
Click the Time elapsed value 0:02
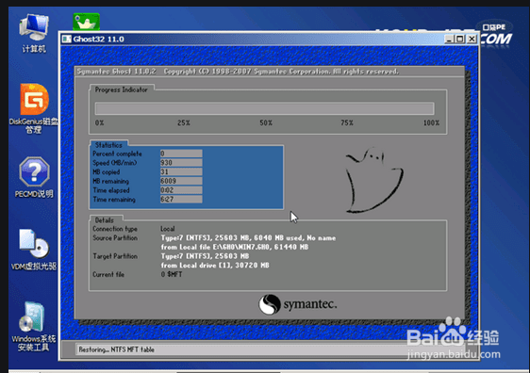coord(181,190)
